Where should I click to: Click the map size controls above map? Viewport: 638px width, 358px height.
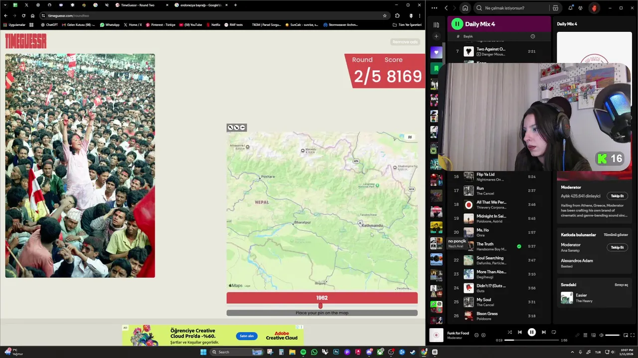(x=236, y=128)
